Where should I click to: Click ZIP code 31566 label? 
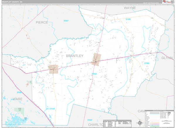click(x=147, y=63)
